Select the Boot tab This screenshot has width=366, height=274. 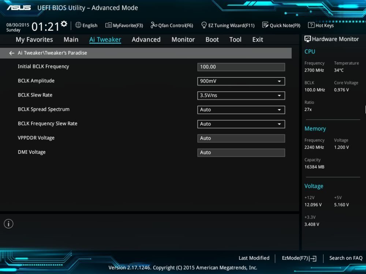click(x=212, y=39)
